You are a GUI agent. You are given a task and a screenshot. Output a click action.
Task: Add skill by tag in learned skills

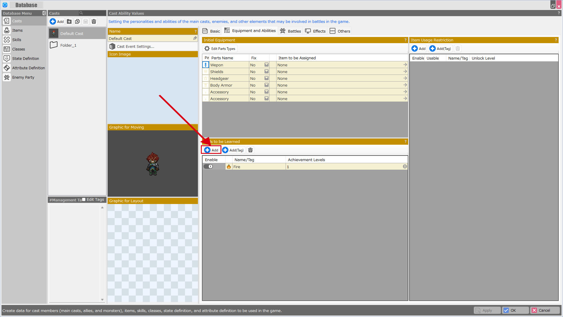click(x=233, y=150)
